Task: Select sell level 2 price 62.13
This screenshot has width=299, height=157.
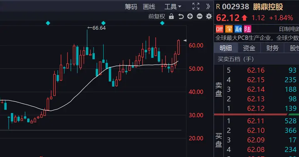Action: tap(256, 99)
